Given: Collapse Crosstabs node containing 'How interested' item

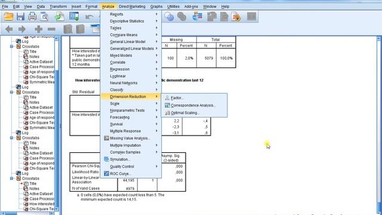Looking at the screenshot, I should click(11, 179).
